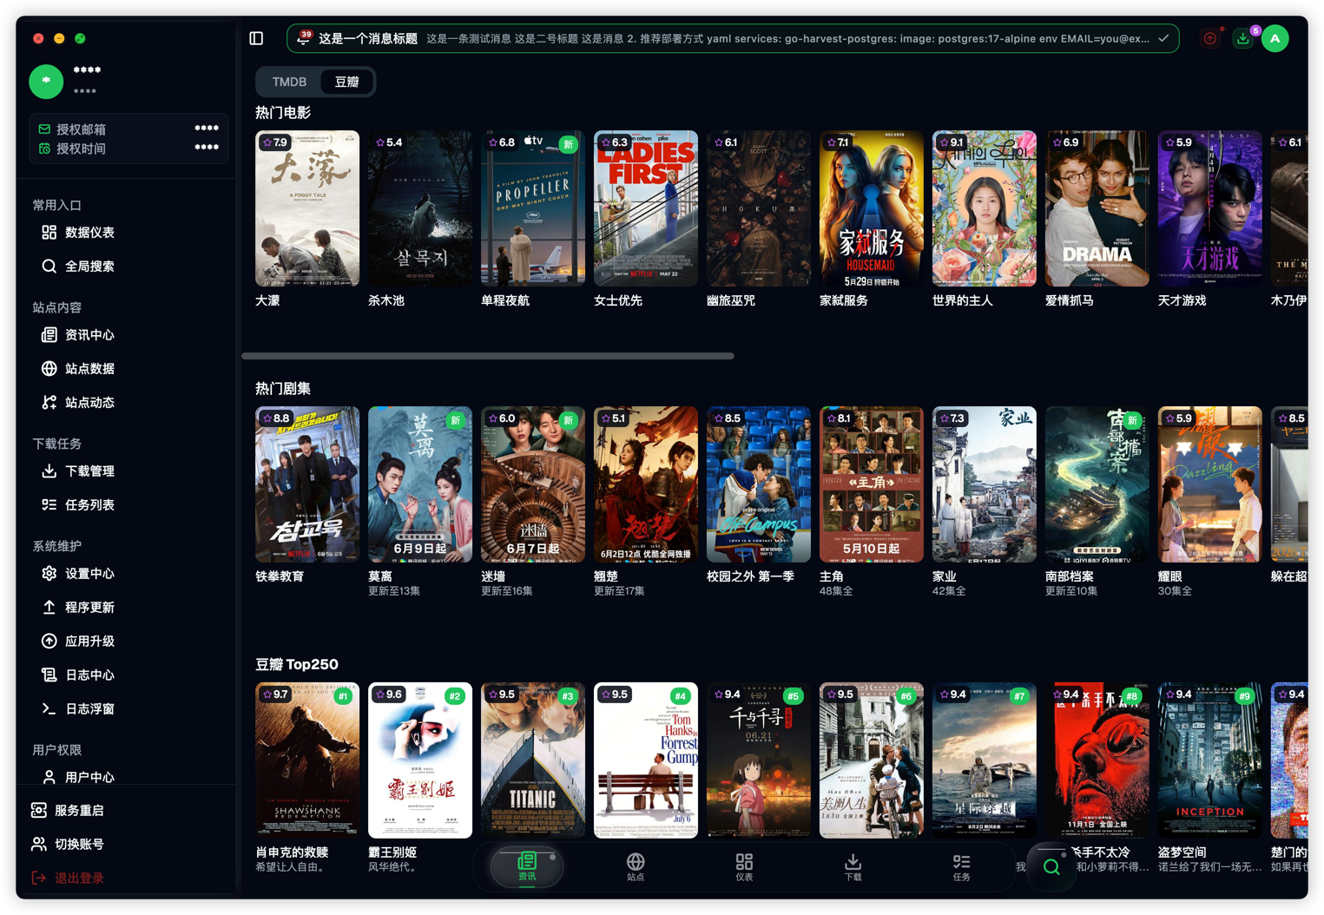Switch to the TMDB source toggle
Screen dimensions: 1324x915
pos(289,82)
